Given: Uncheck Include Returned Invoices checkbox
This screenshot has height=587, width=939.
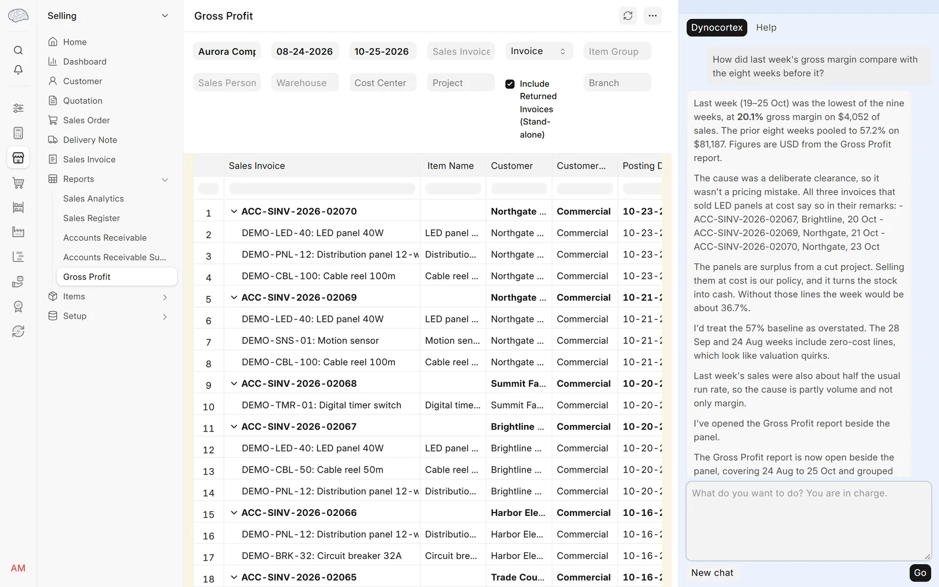Looking at the screenshot, I should [x=510, y=84].
